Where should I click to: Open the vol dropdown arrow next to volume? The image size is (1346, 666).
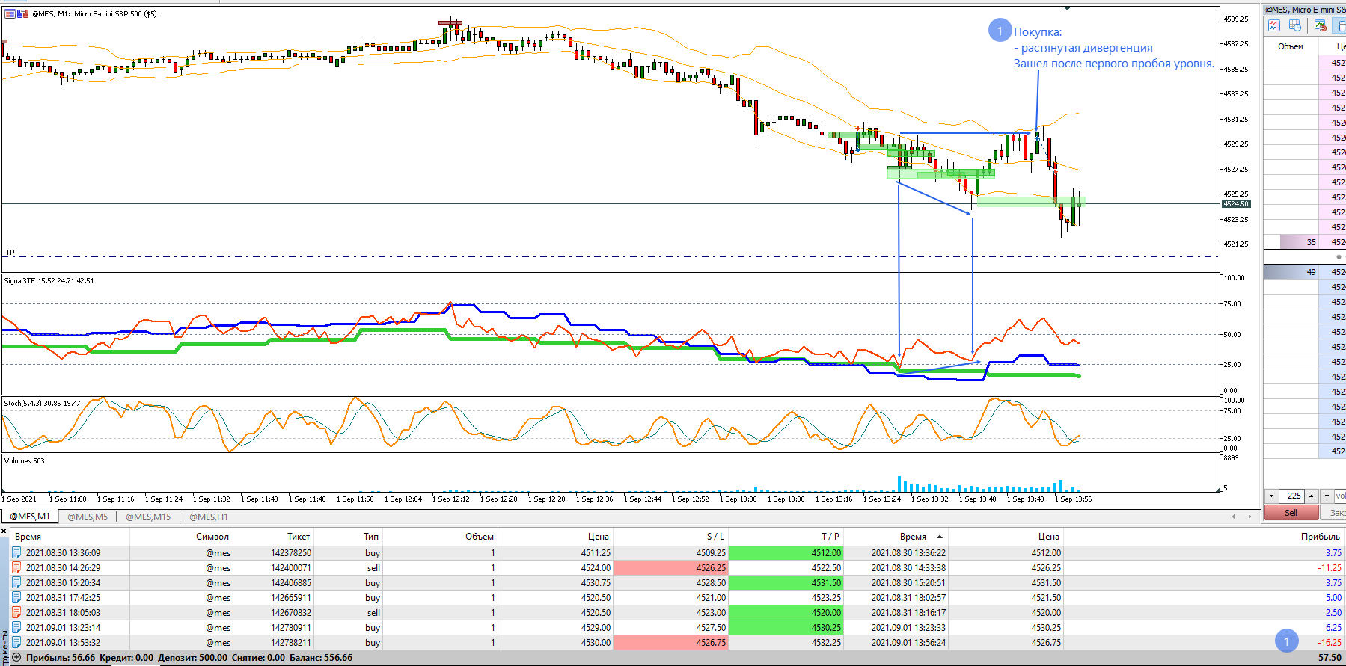[x=1327, y=496]
